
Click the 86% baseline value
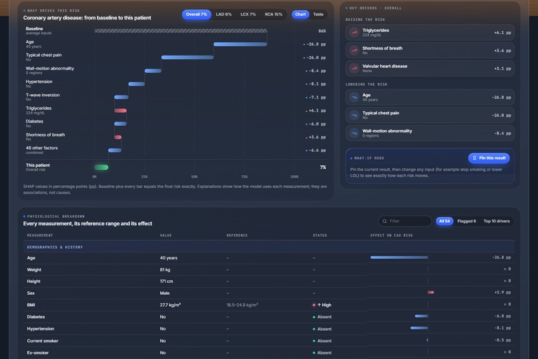322,31
